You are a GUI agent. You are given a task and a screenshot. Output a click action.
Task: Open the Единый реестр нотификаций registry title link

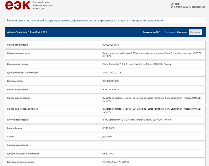(x=85, y=20)
